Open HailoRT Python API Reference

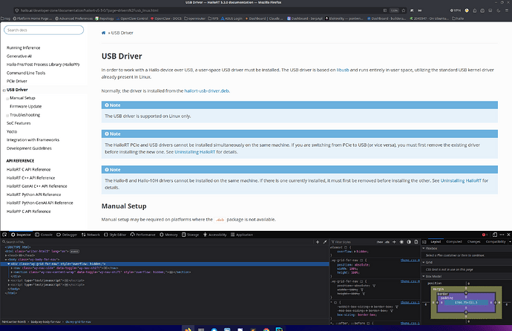pos(33,194)
